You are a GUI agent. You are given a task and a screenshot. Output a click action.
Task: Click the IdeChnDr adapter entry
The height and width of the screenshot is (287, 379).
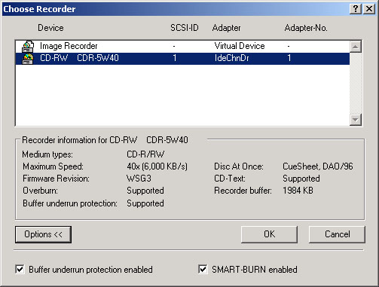click(x=231, y=58)
